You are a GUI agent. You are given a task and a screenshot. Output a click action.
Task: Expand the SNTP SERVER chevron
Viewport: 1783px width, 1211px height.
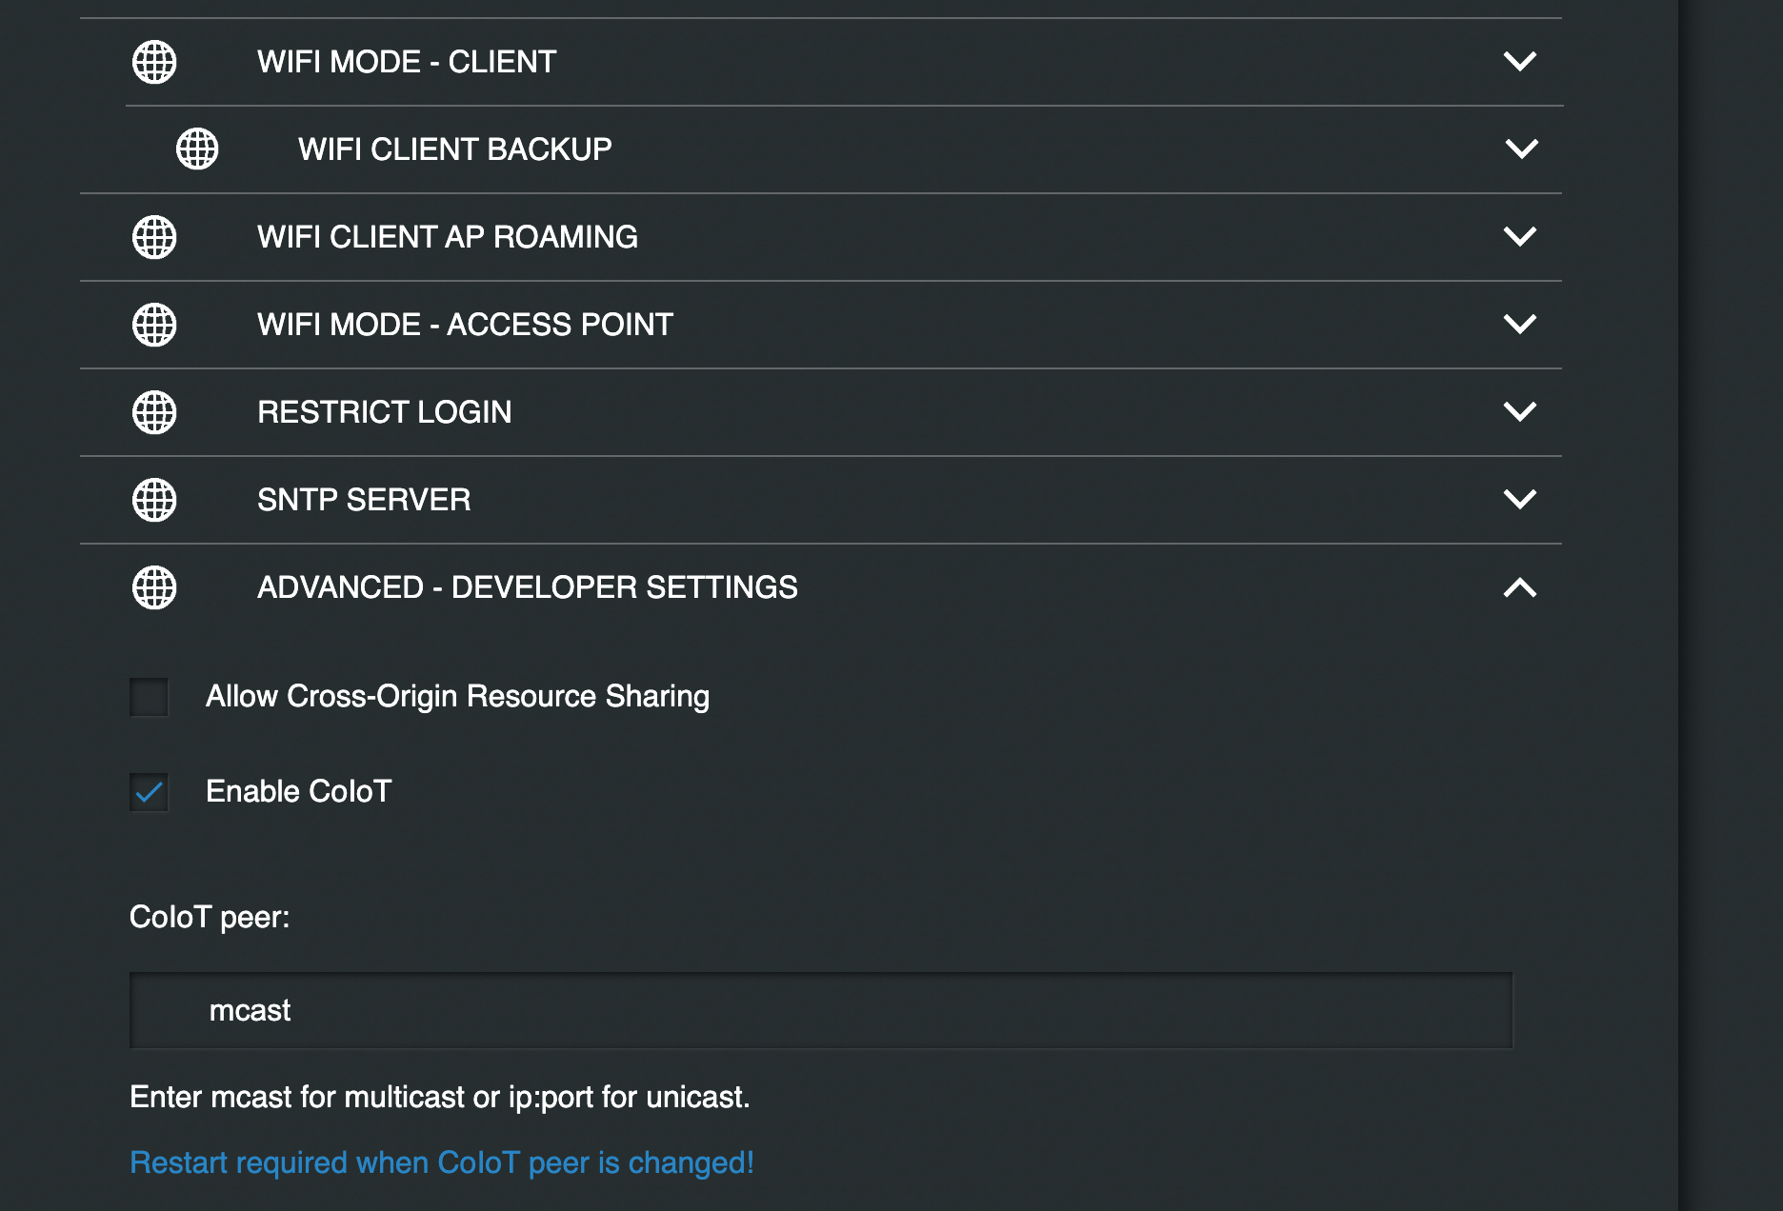click(x=1519, y=499)
